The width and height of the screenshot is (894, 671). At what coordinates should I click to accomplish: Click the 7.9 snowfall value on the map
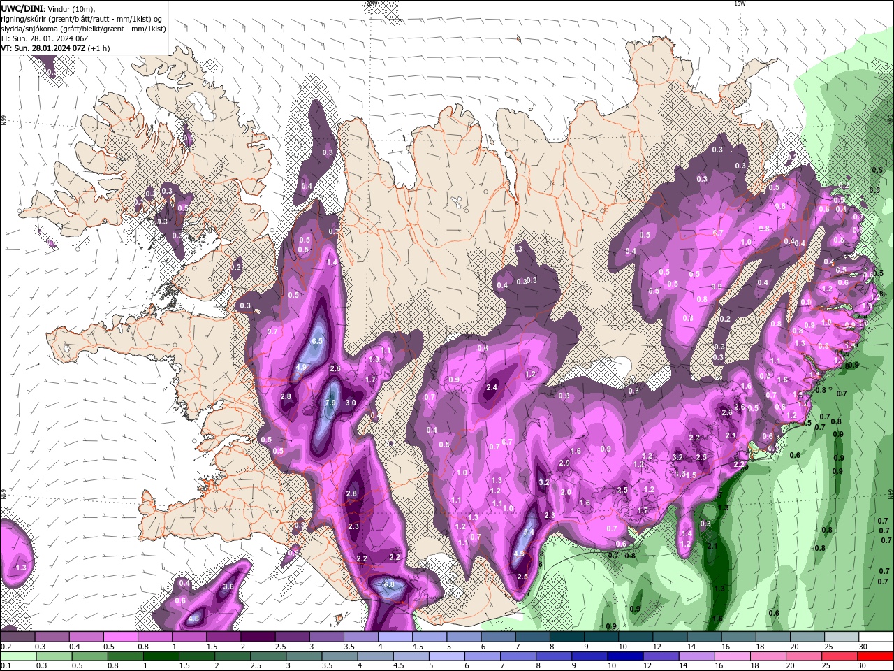(331, 403)
